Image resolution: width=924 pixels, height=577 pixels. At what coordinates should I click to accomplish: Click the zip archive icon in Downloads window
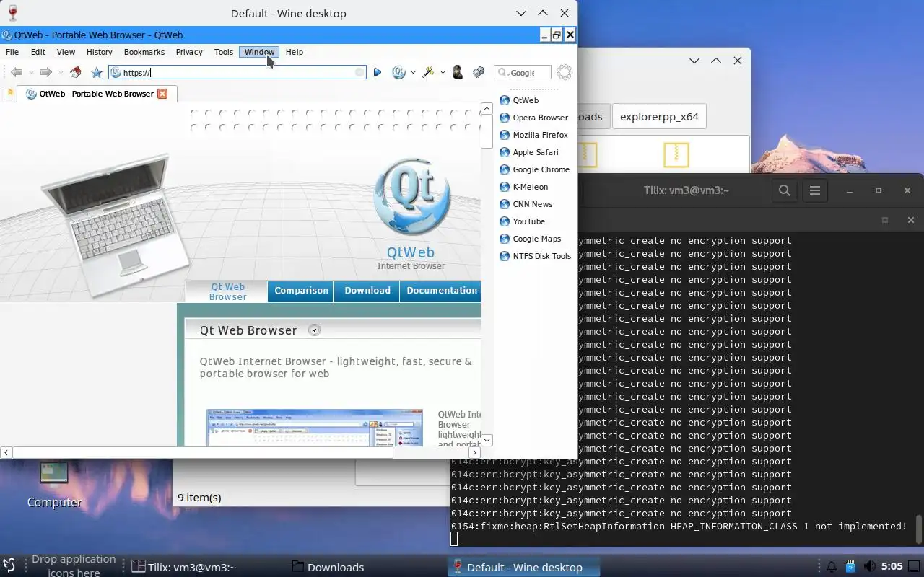tap(676, 155)
